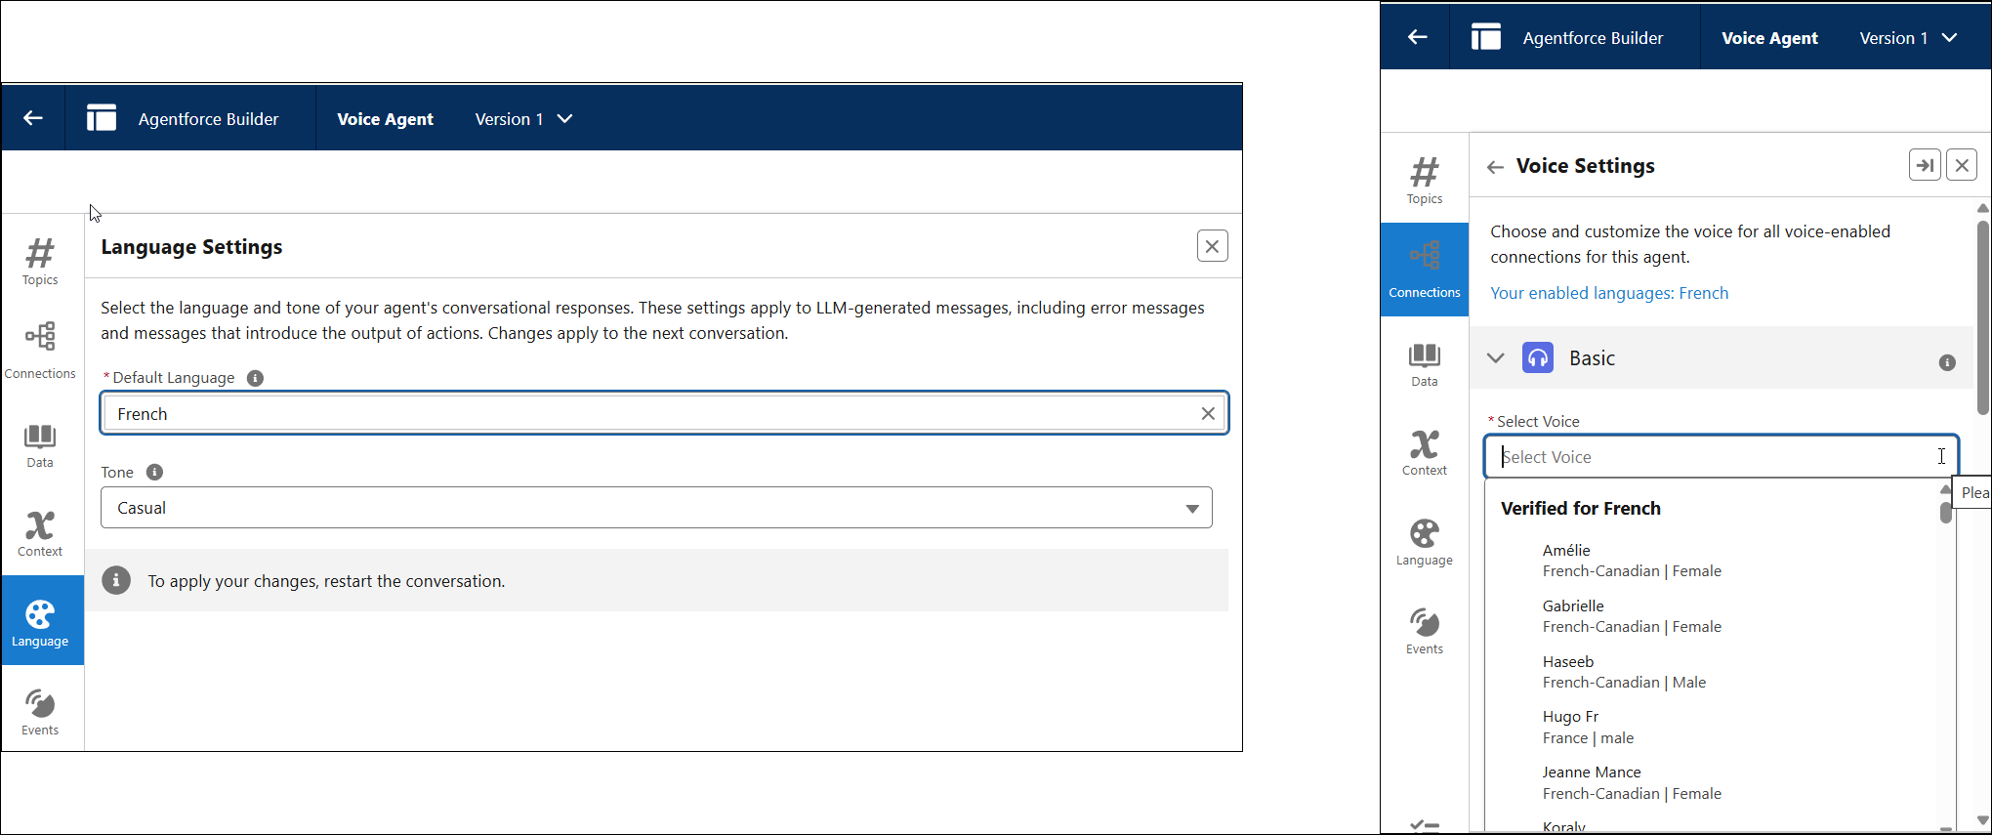This screenshot has height=835, width=1992.
Task: Show Tone info tooltip
Action: [154, 472]
